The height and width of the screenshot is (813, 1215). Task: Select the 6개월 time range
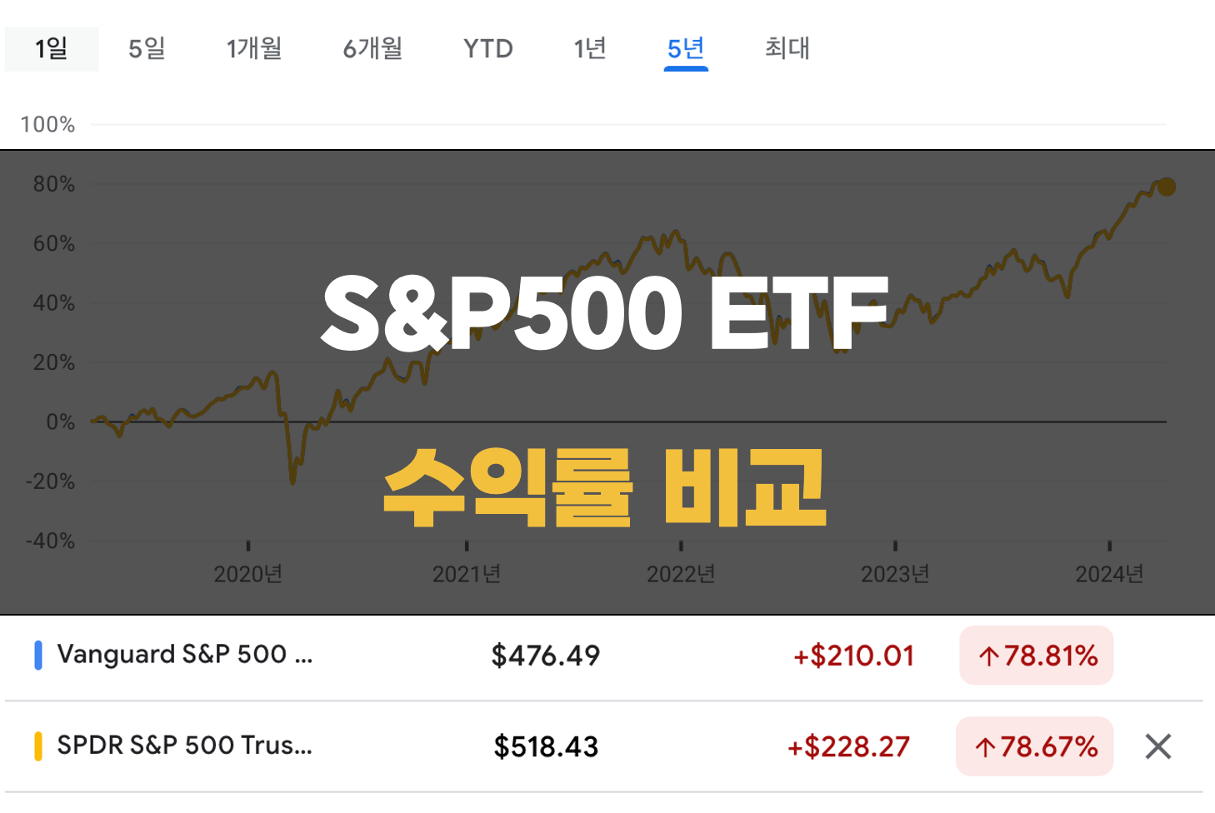pos(372,49)
